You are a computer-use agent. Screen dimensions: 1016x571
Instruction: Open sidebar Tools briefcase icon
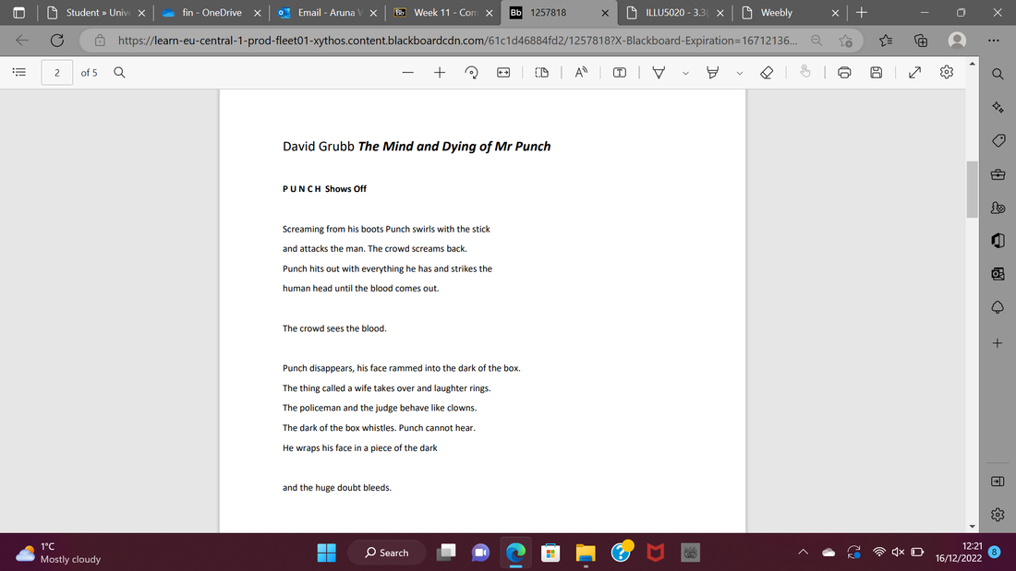tap(998, 174)
